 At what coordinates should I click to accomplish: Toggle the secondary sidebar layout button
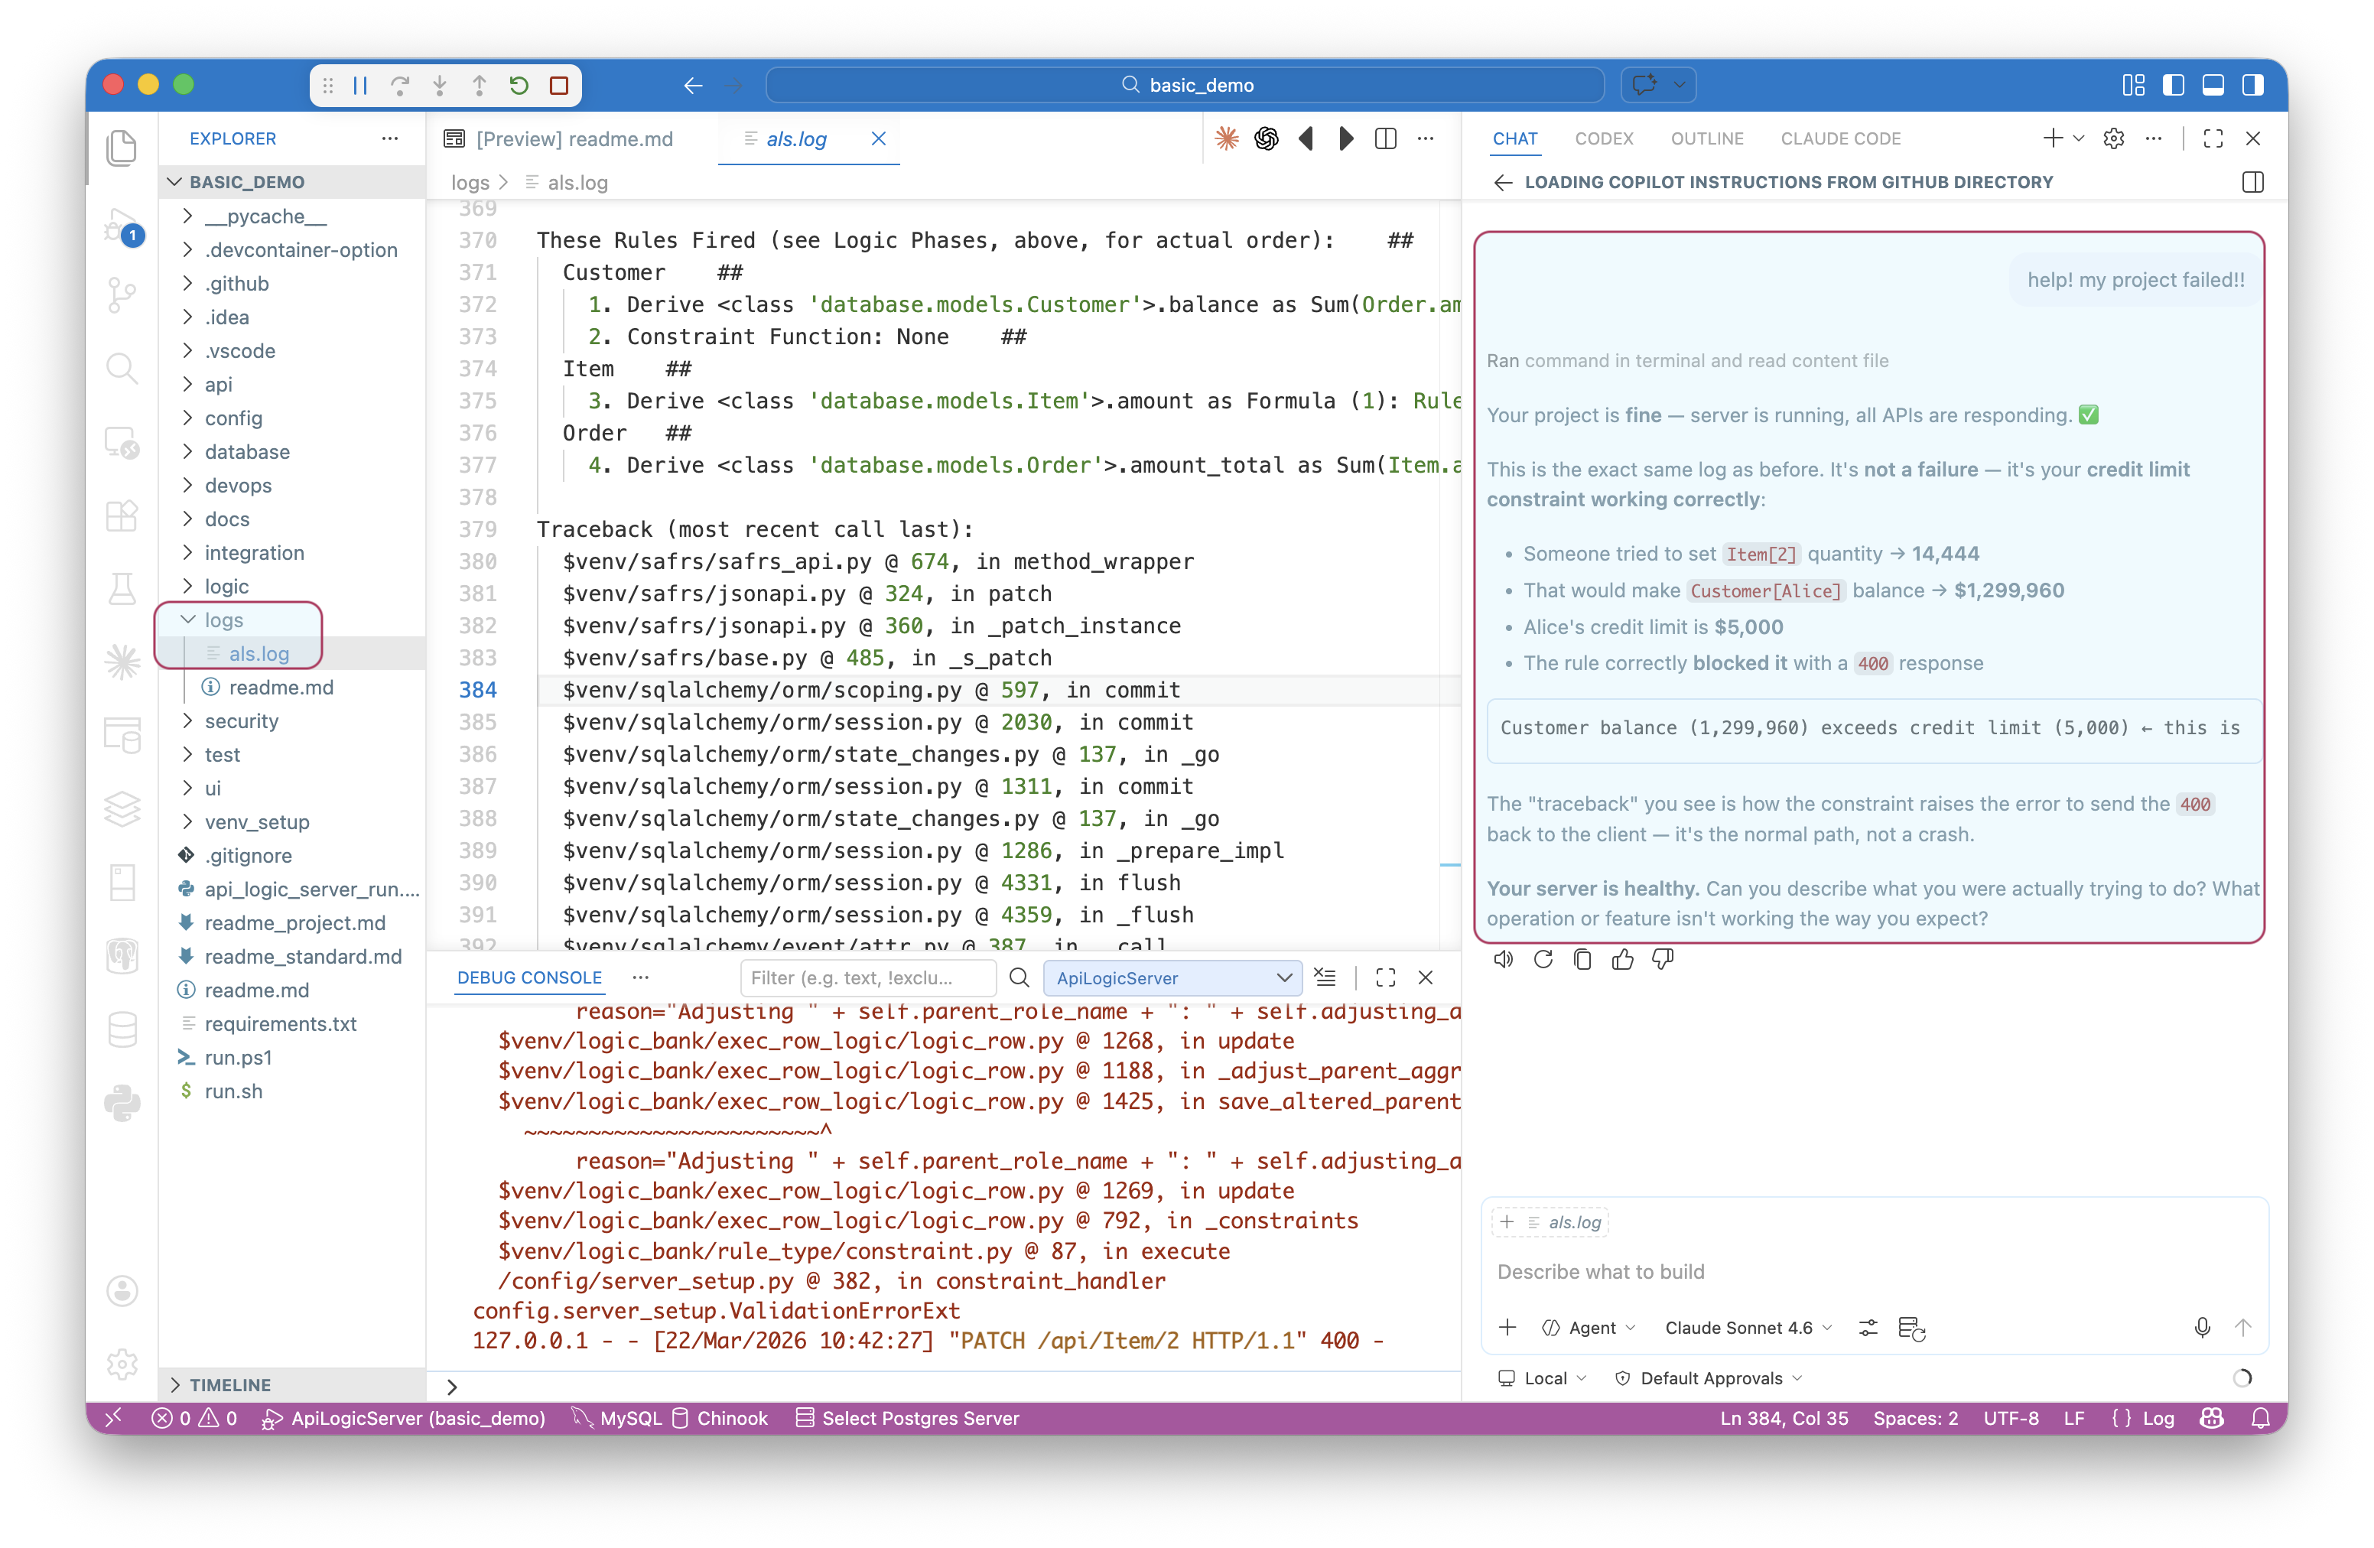[x=2252, y=86]
